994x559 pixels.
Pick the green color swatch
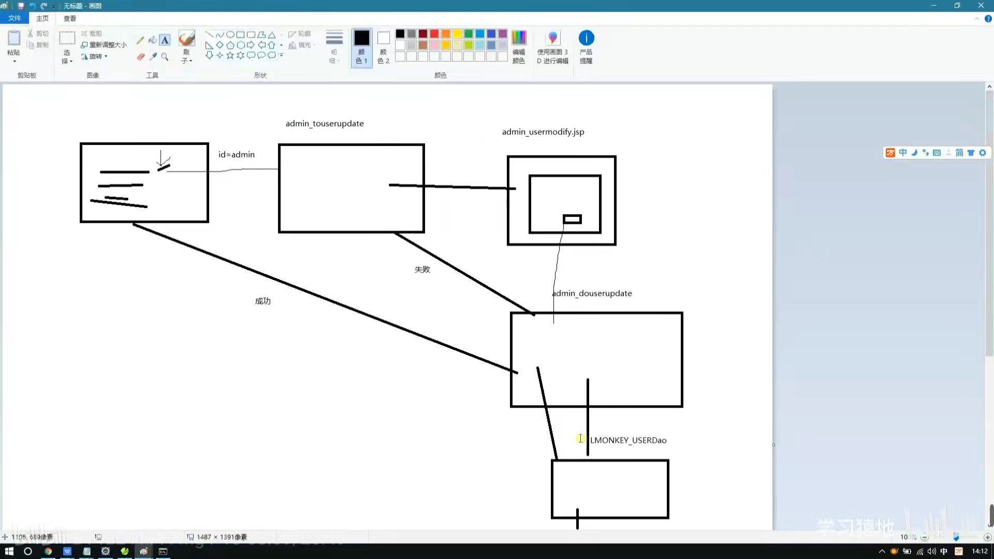(469, 34)
